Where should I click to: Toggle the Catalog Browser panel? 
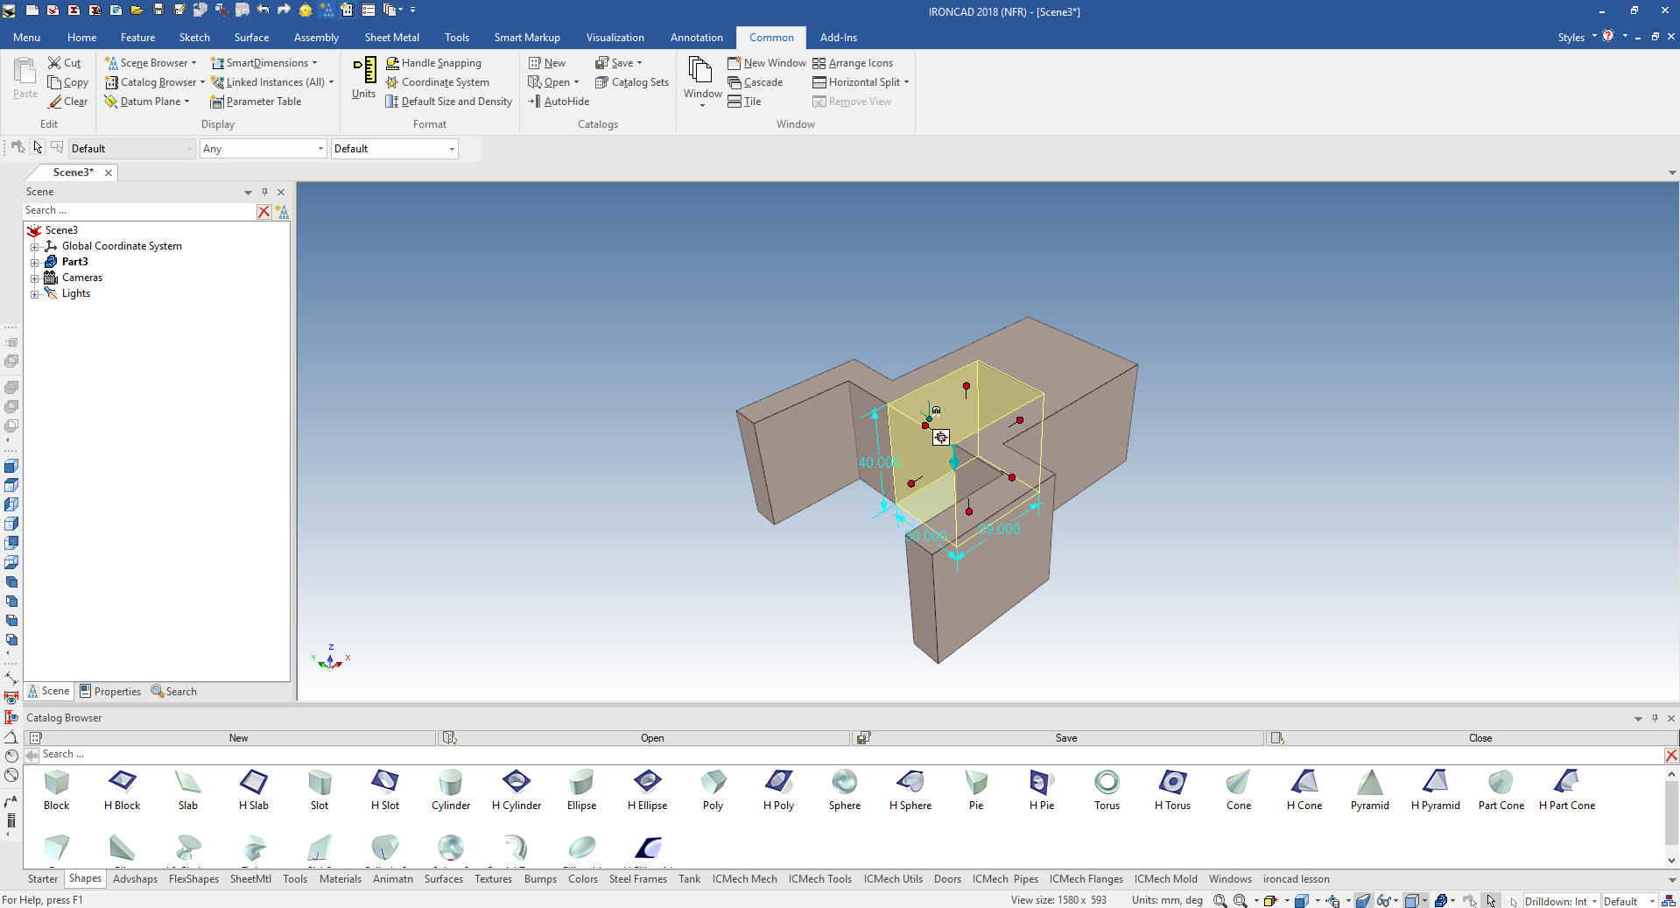[153, 82]
